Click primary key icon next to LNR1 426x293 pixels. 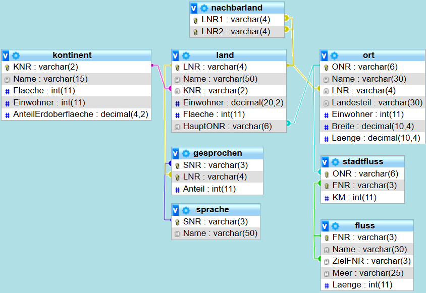point(195,20)
